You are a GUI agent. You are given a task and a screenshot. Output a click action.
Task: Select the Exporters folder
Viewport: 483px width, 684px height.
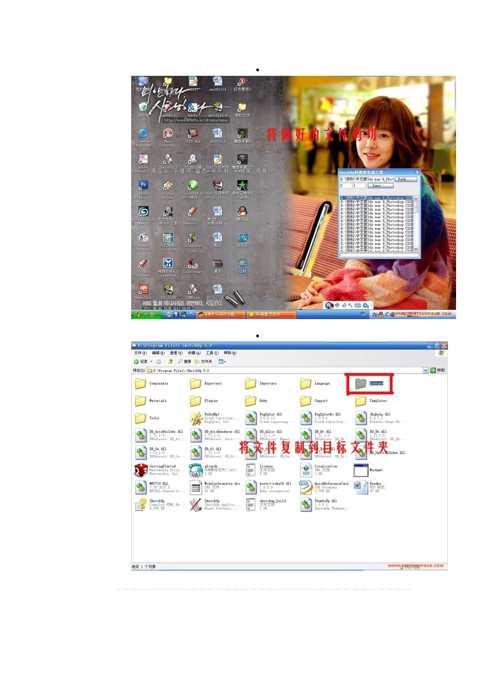206,384
